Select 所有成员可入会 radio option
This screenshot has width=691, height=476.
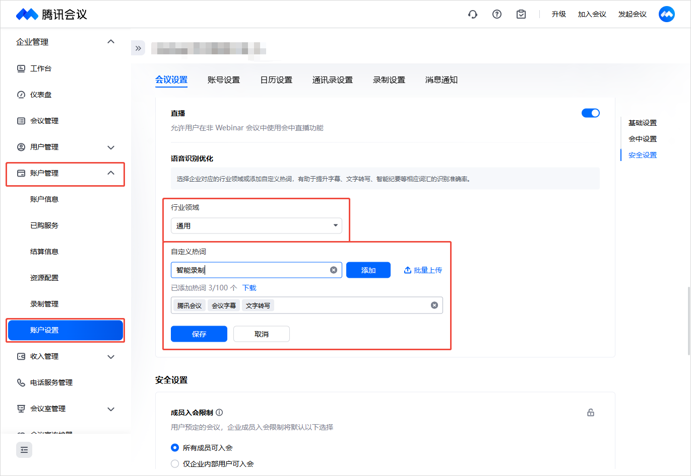(x=175, y=448)
